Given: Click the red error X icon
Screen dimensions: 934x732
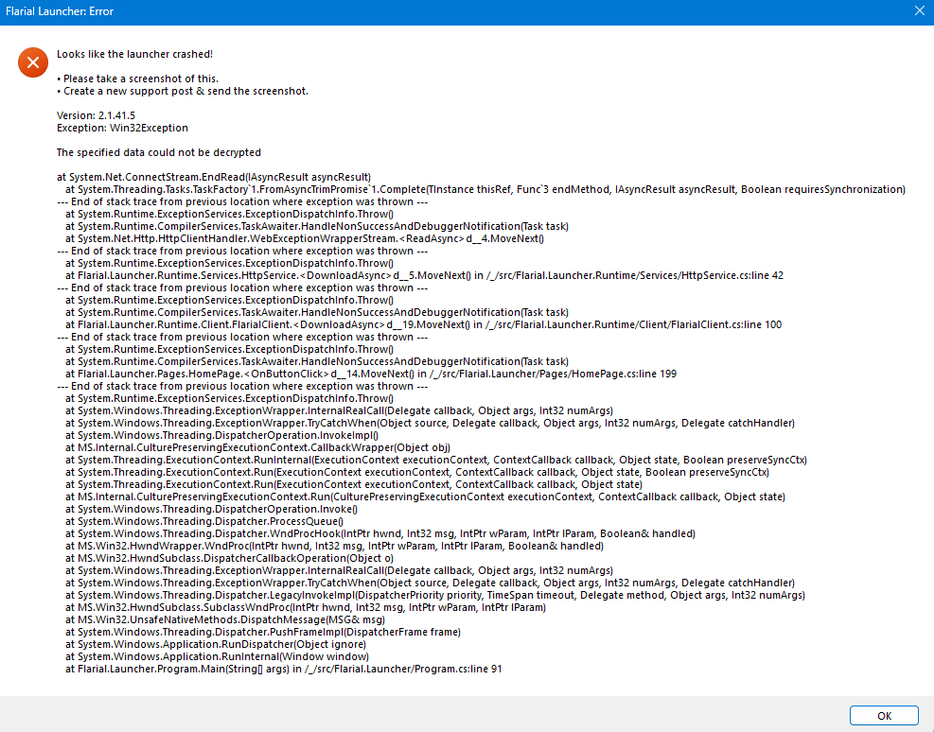Looking at the screenshot, I should [33, 62].
